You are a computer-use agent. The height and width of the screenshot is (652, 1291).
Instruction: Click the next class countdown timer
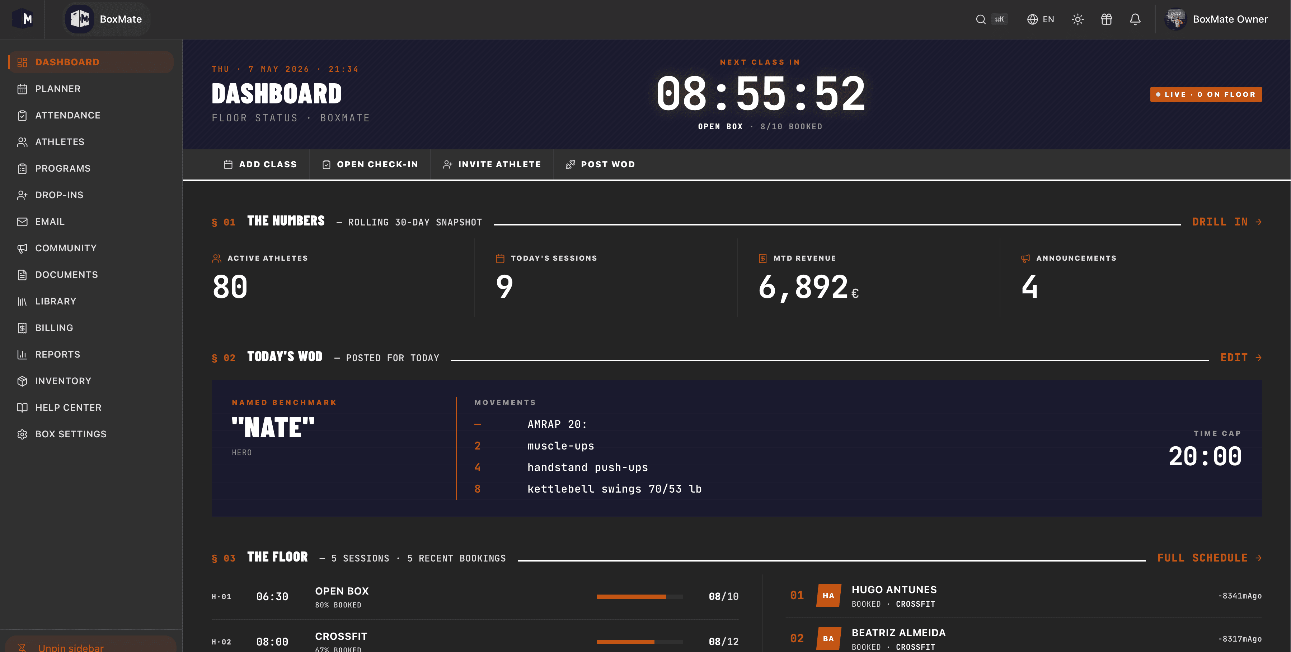(760, 94)
